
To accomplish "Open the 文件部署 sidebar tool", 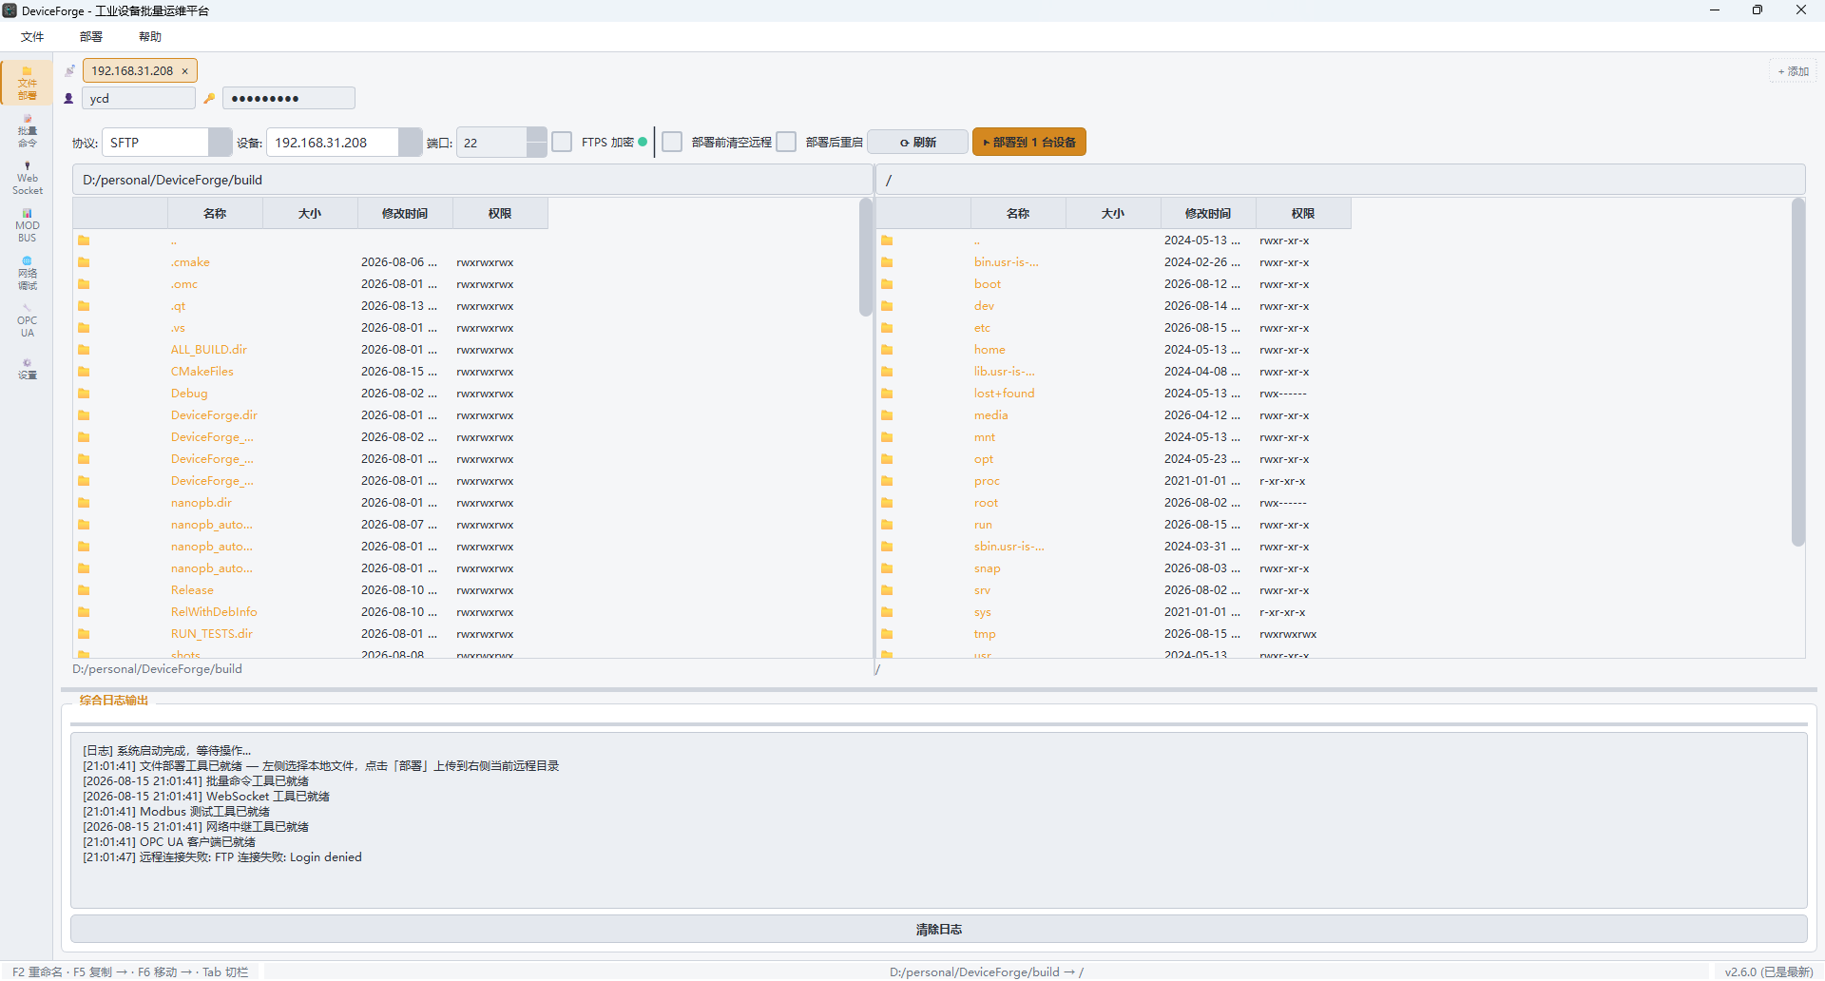I will [27, 83].
